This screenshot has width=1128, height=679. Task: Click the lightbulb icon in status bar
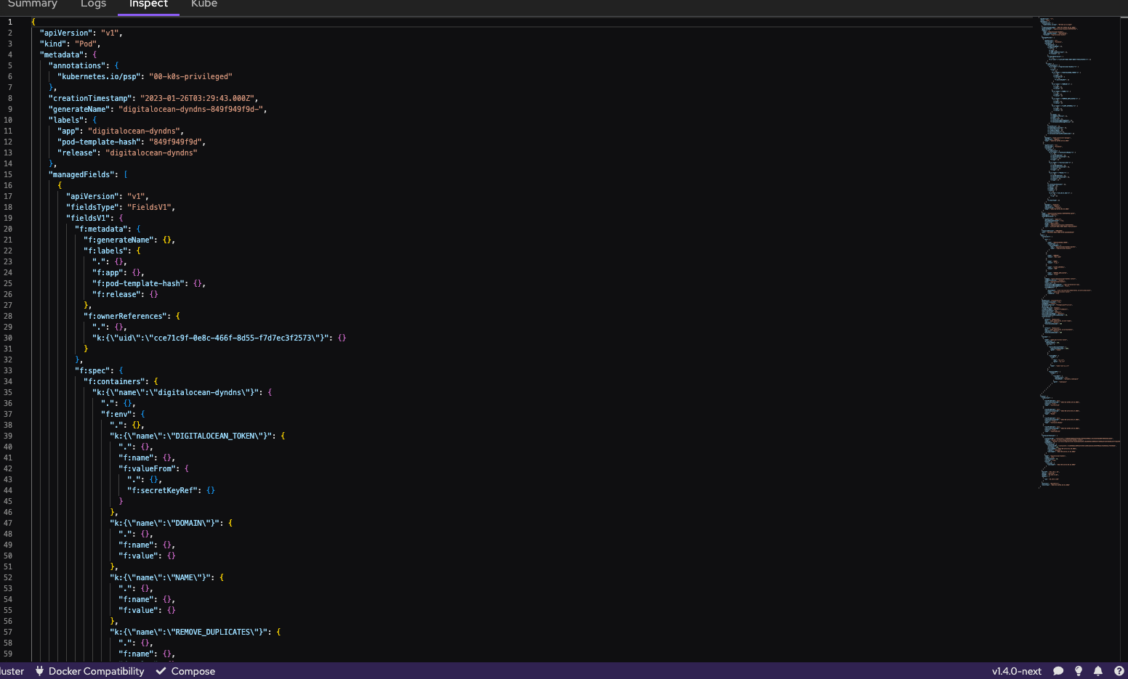click(x=1079, y=671)
